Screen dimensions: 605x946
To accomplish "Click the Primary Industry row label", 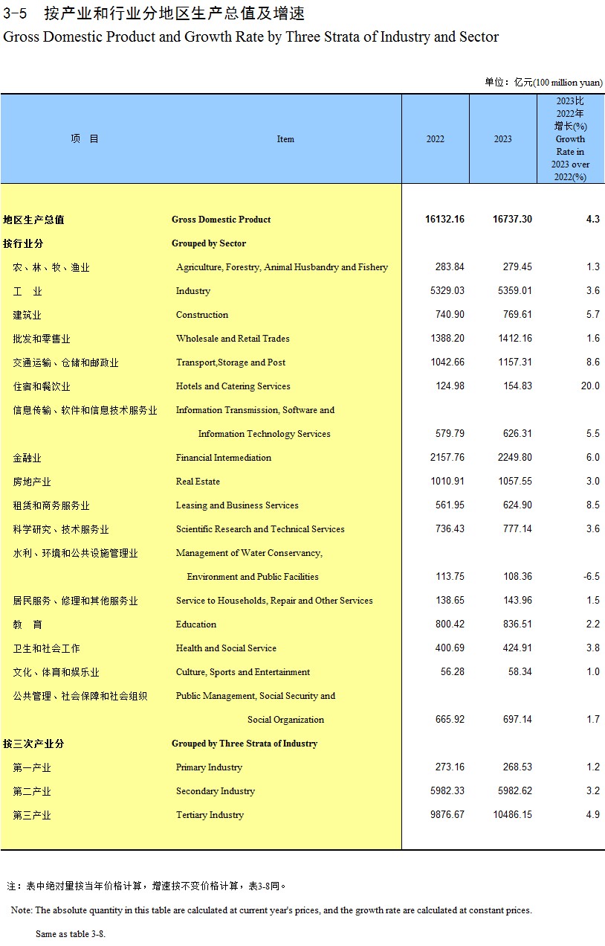I will coord(209,767).
